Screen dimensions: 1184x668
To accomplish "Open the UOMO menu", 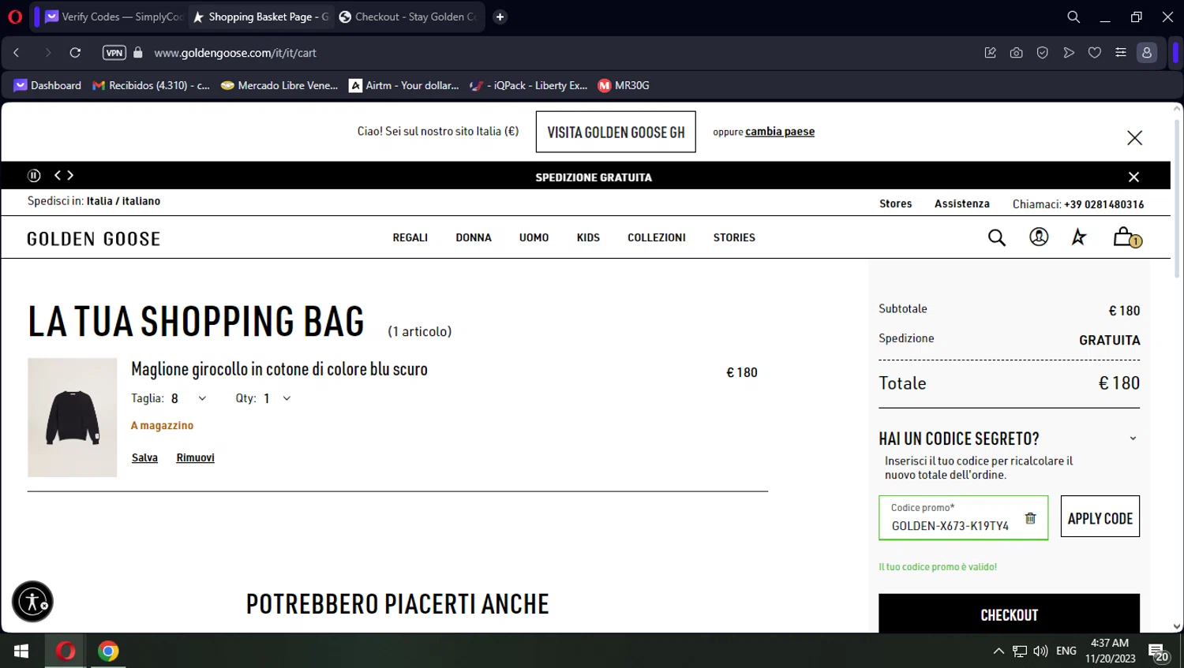I will (534, 237).
